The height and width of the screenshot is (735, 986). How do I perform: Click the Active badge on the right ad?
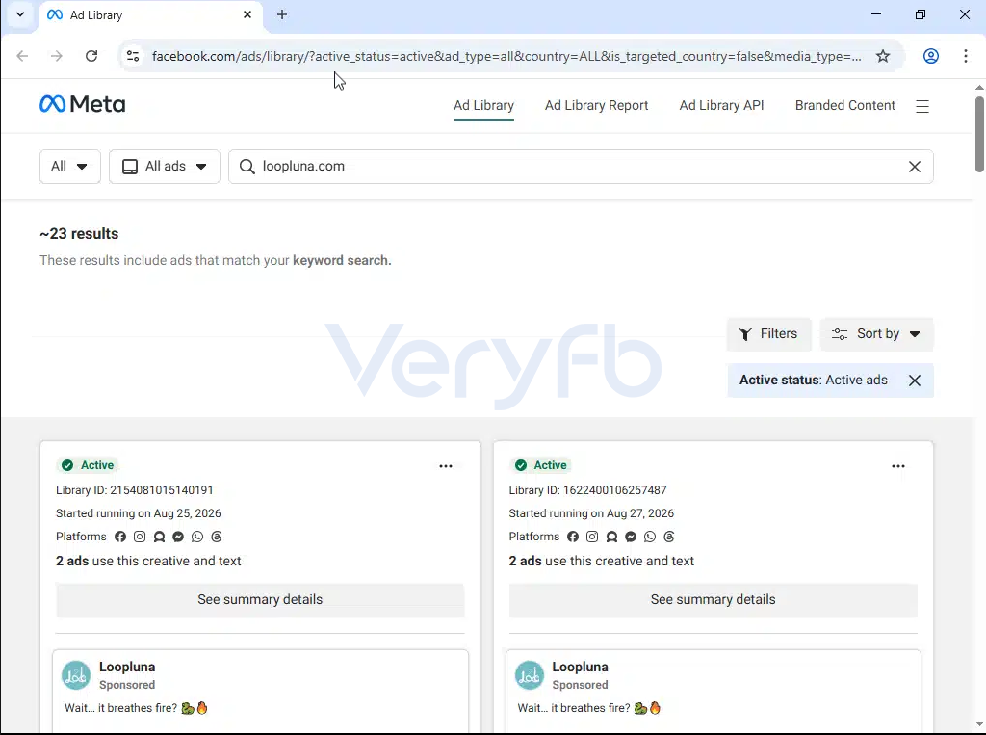coord(541,465)
